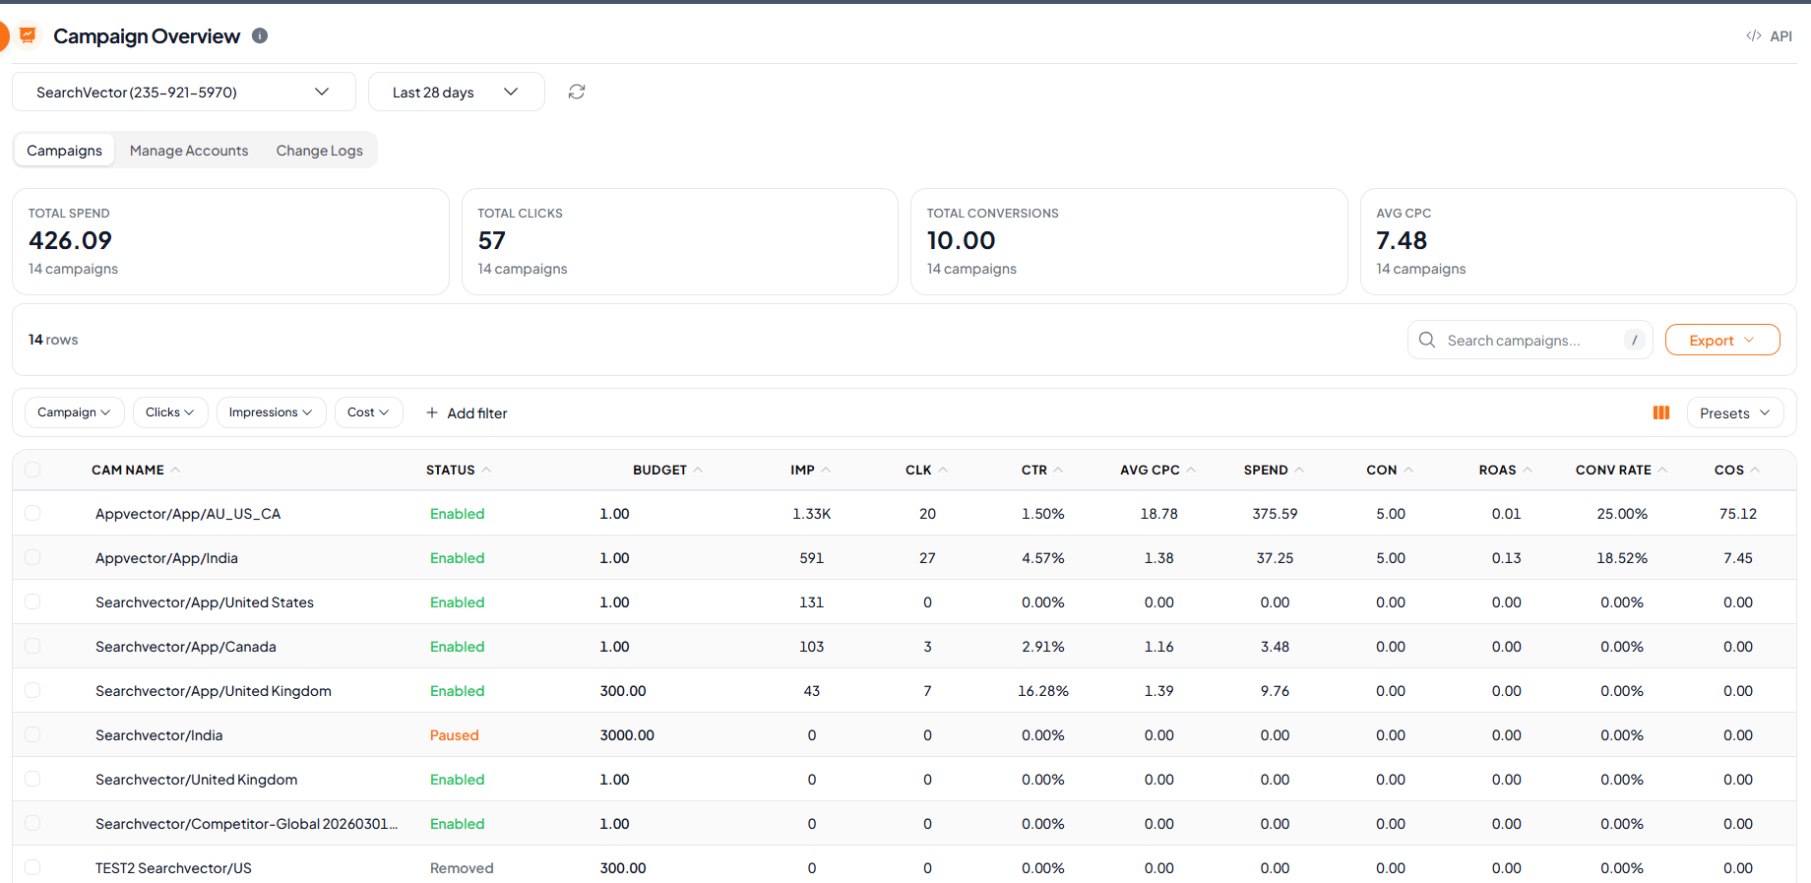1811x883 pixels.
Task: Sort table by CAM NAME column
Action: [x=136, y=470]
